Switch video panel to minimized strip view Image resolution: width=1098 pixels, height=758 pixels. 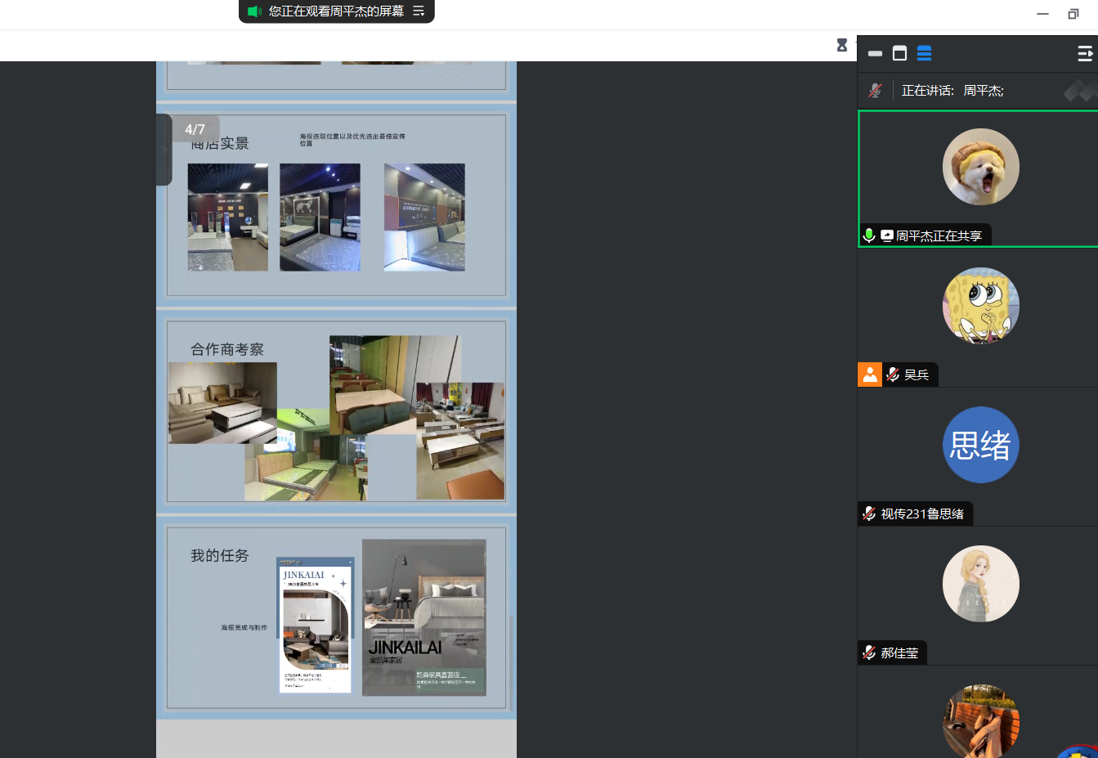(x=875, y=54)
